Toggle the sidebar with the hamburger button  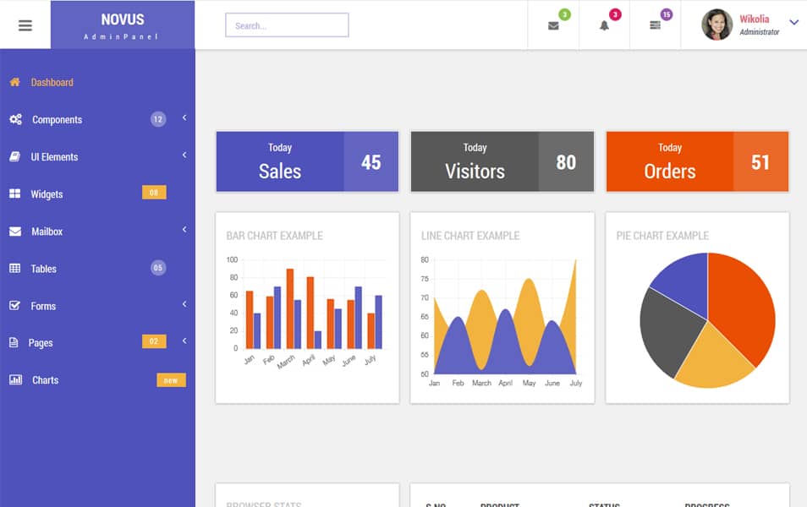click(x=25, y=24)
